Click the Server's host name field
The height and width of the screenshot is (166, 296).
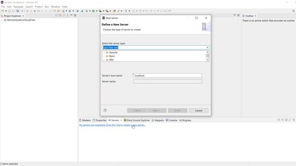pos(167,76)
